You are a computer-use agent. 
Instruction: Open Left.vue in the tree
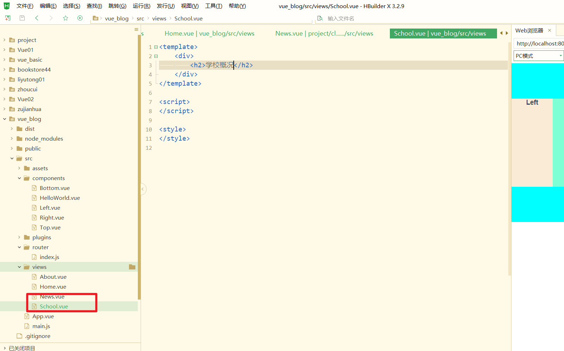[50, 208]
